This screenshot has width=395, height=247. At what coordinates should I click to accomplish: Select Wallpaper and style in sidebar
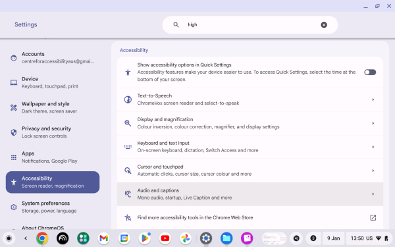point(53,107)
